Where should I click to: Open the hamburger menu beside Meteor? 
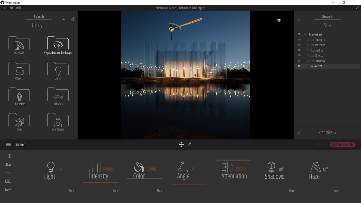8,145
